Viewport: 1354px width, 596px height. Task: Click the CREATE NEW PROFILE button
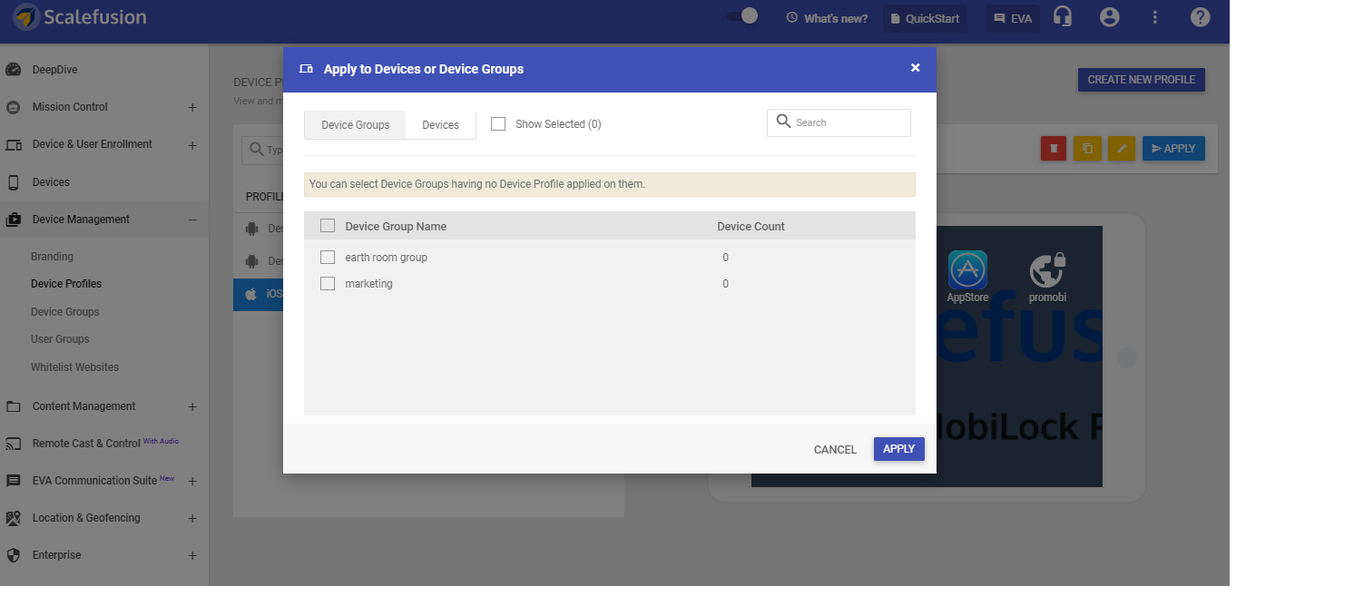1141,79
